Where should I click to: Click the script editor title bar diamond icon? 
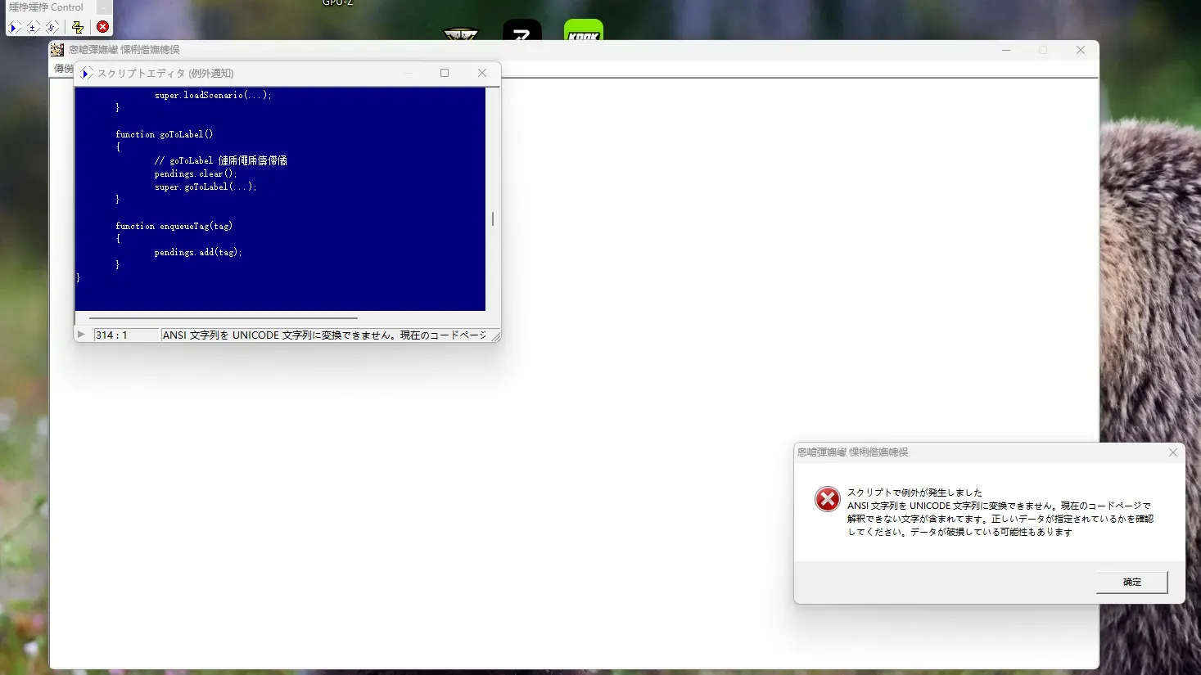click(87, 74)
